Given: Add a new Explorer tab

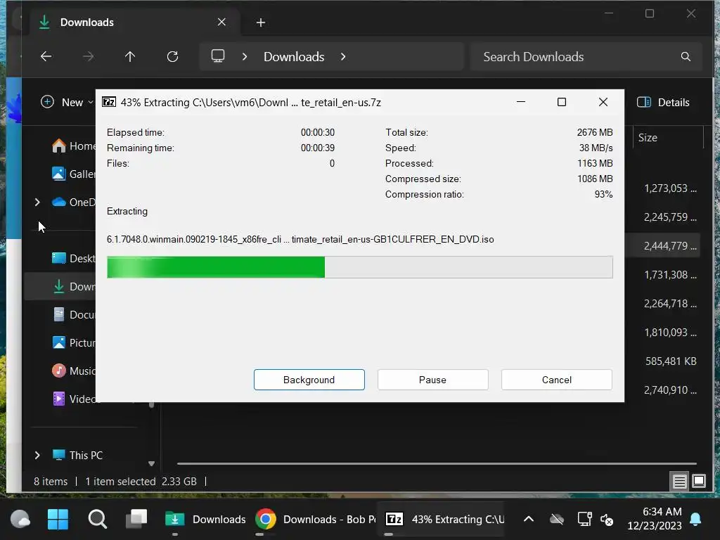Looking at the screenshot, I should [261, 22].
